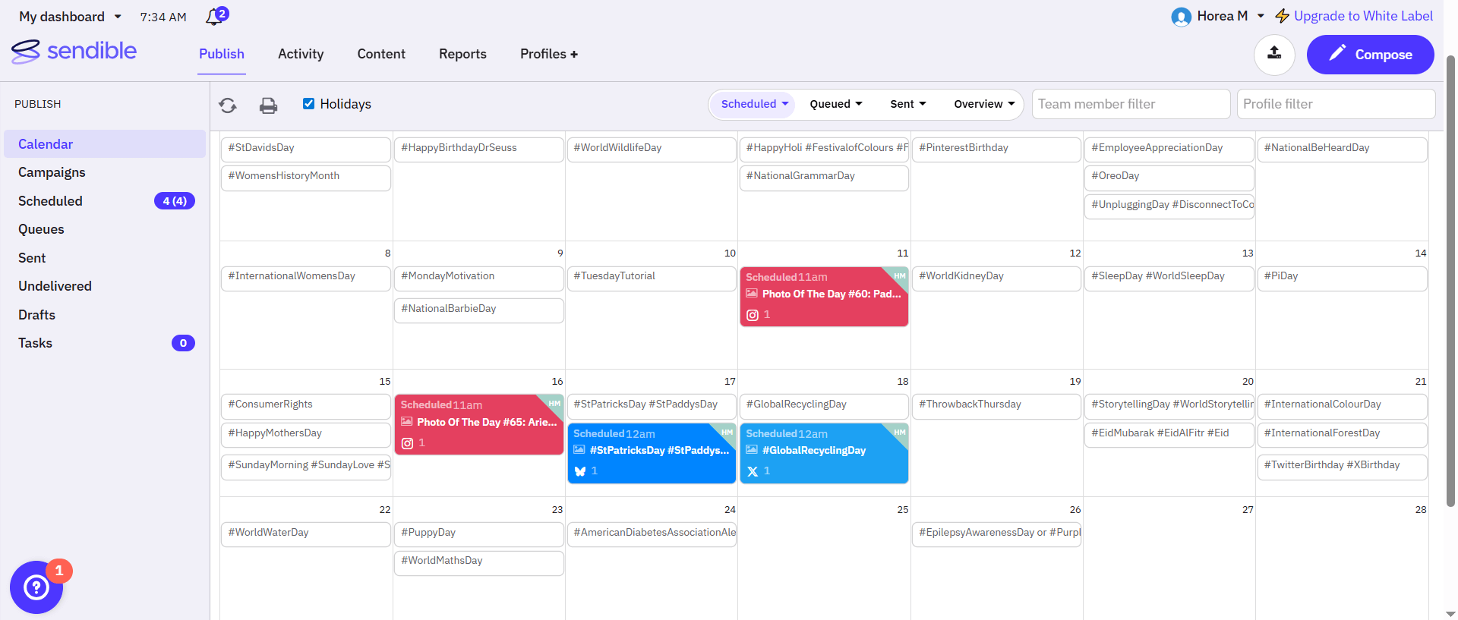The image size is (1458, 620).
Task: Click the #WorldMathsDay holiday entry
Action: (x=479, y=562)
